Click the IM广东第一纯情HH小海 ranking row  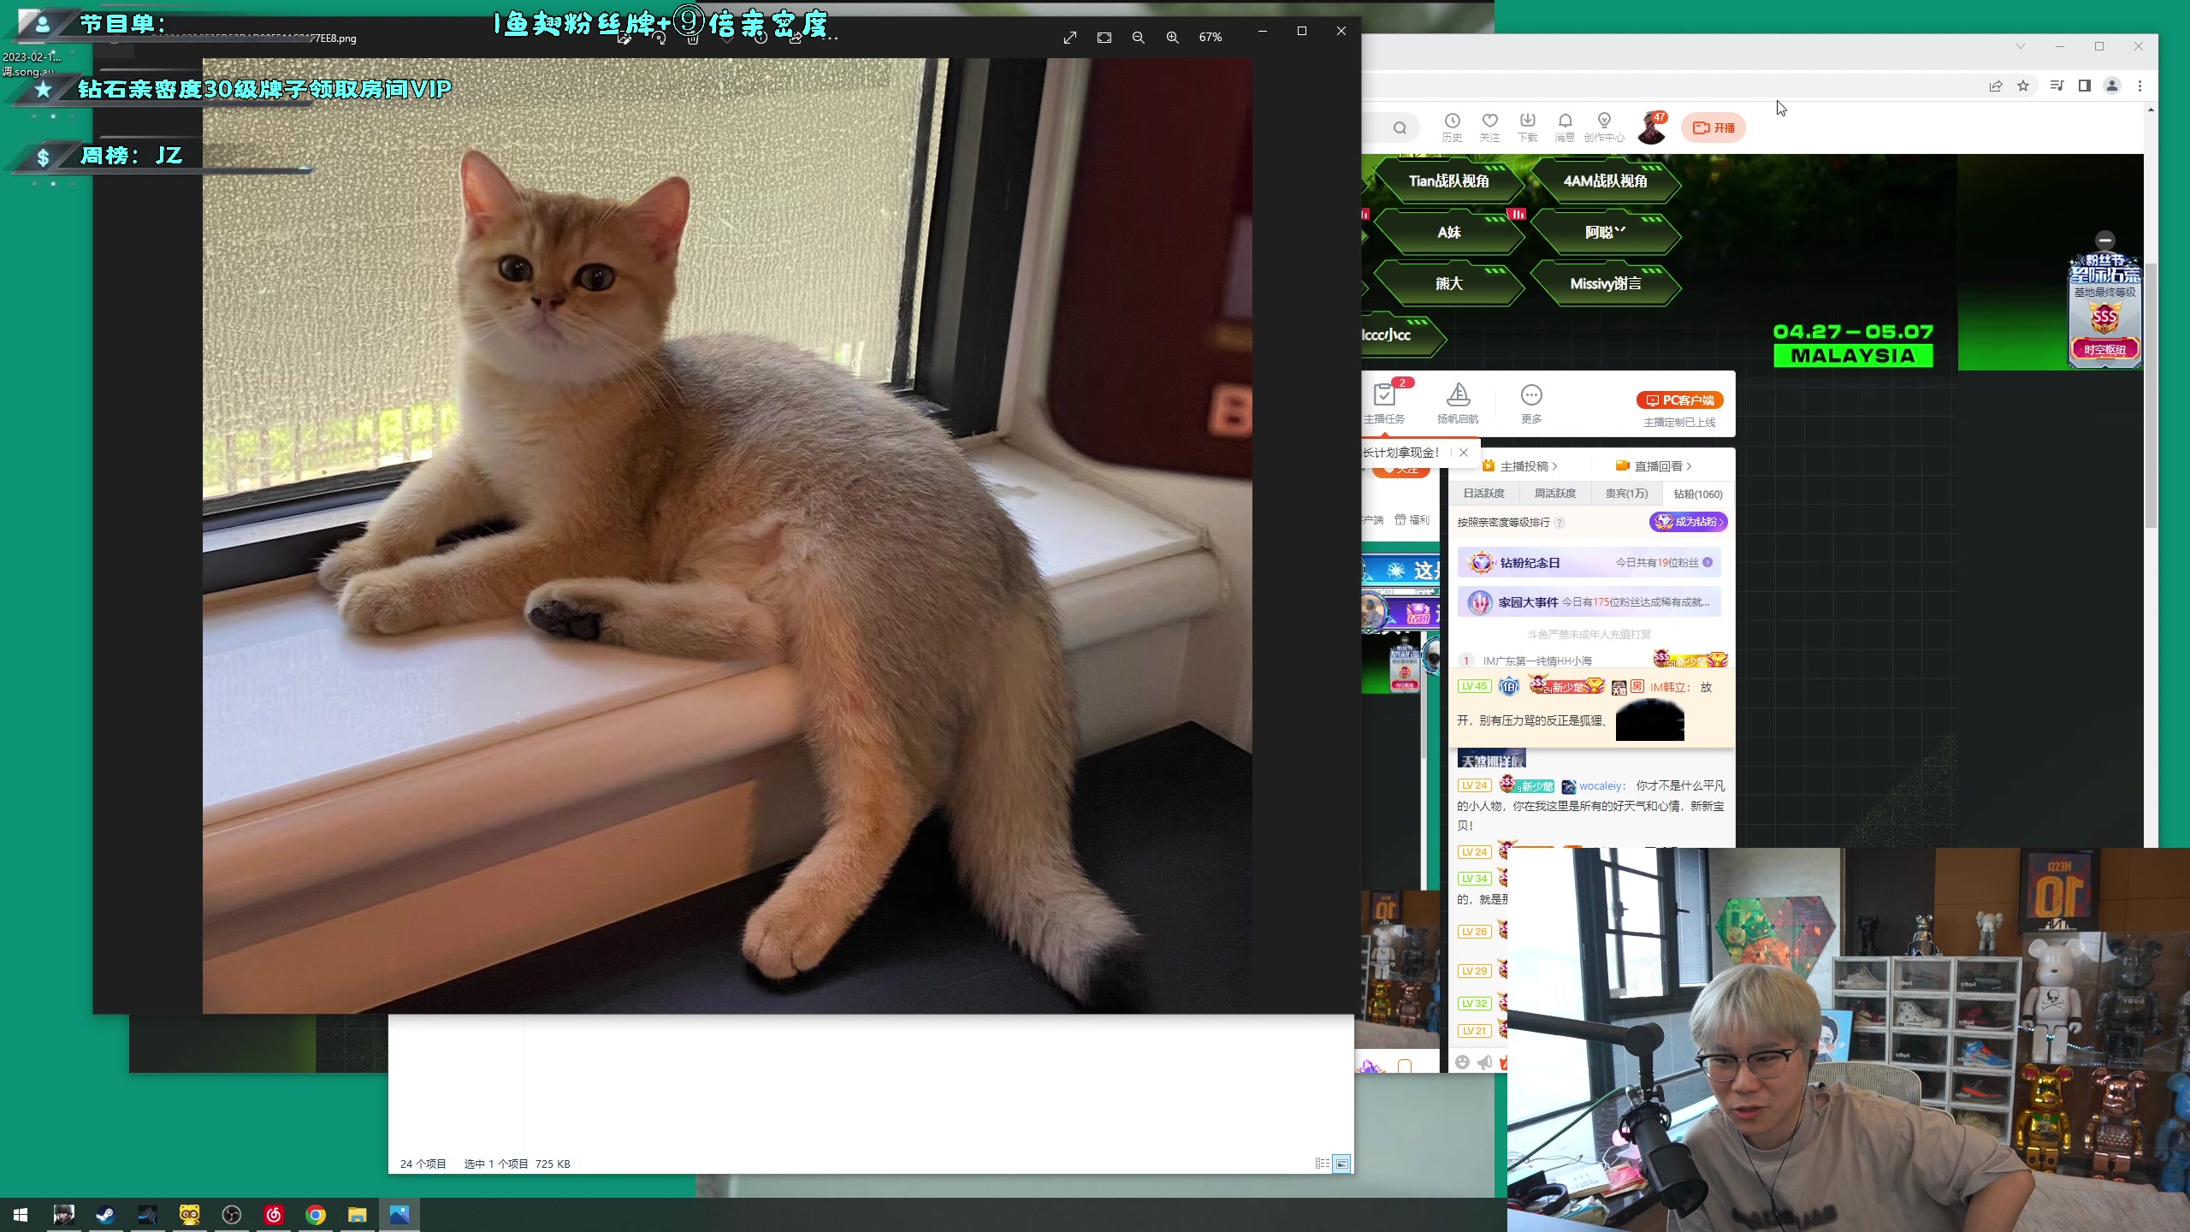point(1593,660)
